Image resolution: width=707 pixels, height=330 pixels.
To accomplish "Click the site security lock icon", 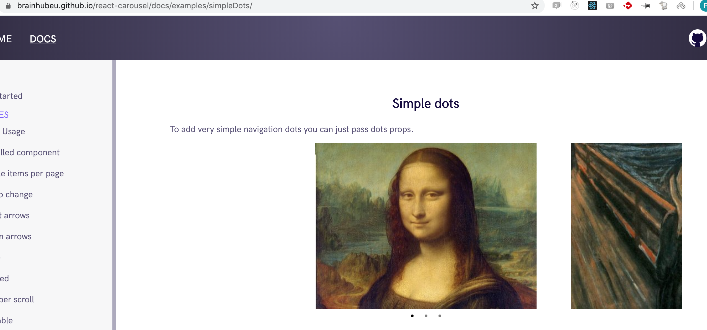I will (x=8, y=6).
